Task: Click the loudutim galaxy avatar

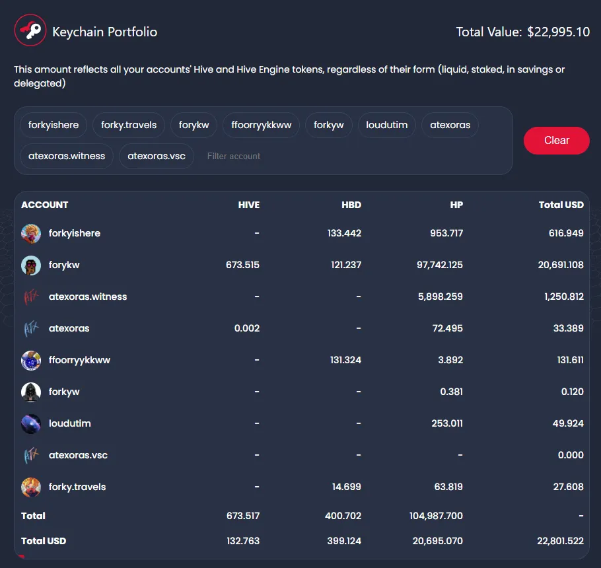Action: pos(31,423)
